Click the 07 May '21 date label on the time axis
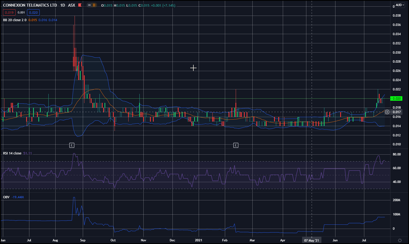Viewport: 409px width, 244px height. coord(311,240)
